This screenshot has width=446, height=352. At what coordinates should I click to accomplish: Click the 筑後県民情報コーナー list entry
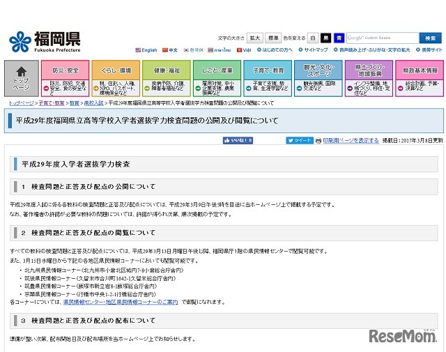pyautogui.click(x=100, y=278)
